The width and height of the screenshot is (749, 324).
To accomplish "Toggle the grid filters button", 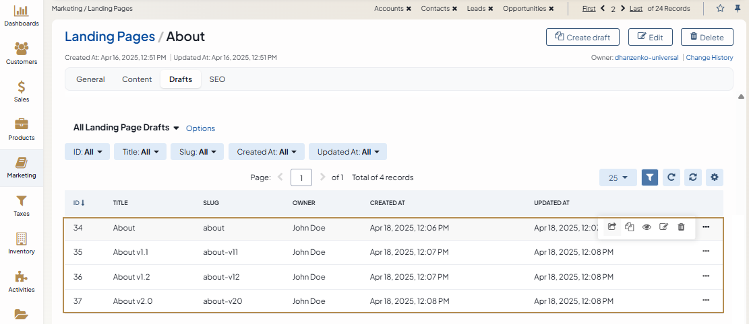I will [x=649, y=177].
